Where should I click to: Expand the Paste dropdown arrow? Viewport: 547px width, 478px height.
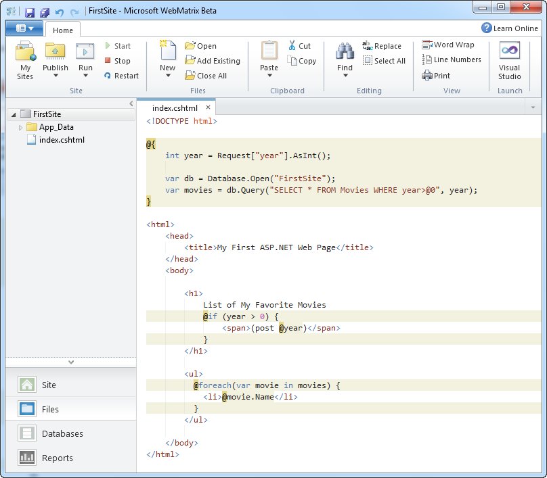(x=269, y=76)
